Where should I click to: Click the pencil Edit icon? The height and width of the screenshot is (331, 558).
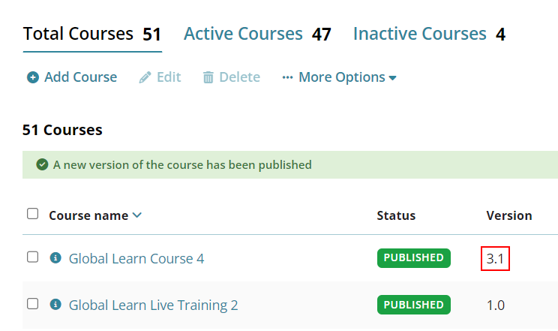[x=145, y=77]
